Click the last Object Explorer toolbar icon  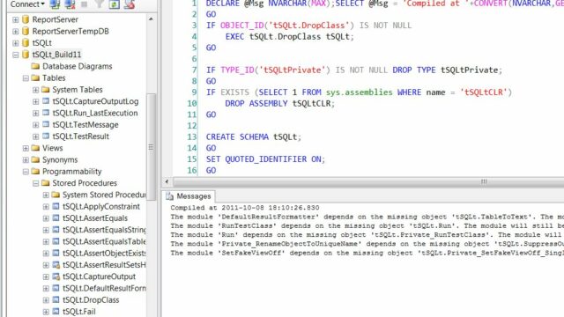(x=130, y=4)
